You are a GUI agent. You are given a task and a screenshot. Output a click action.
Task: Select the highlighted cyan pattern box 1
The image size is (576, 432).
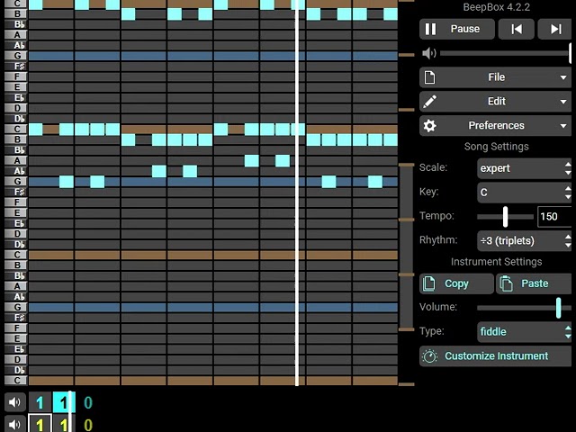click(64, 402)
